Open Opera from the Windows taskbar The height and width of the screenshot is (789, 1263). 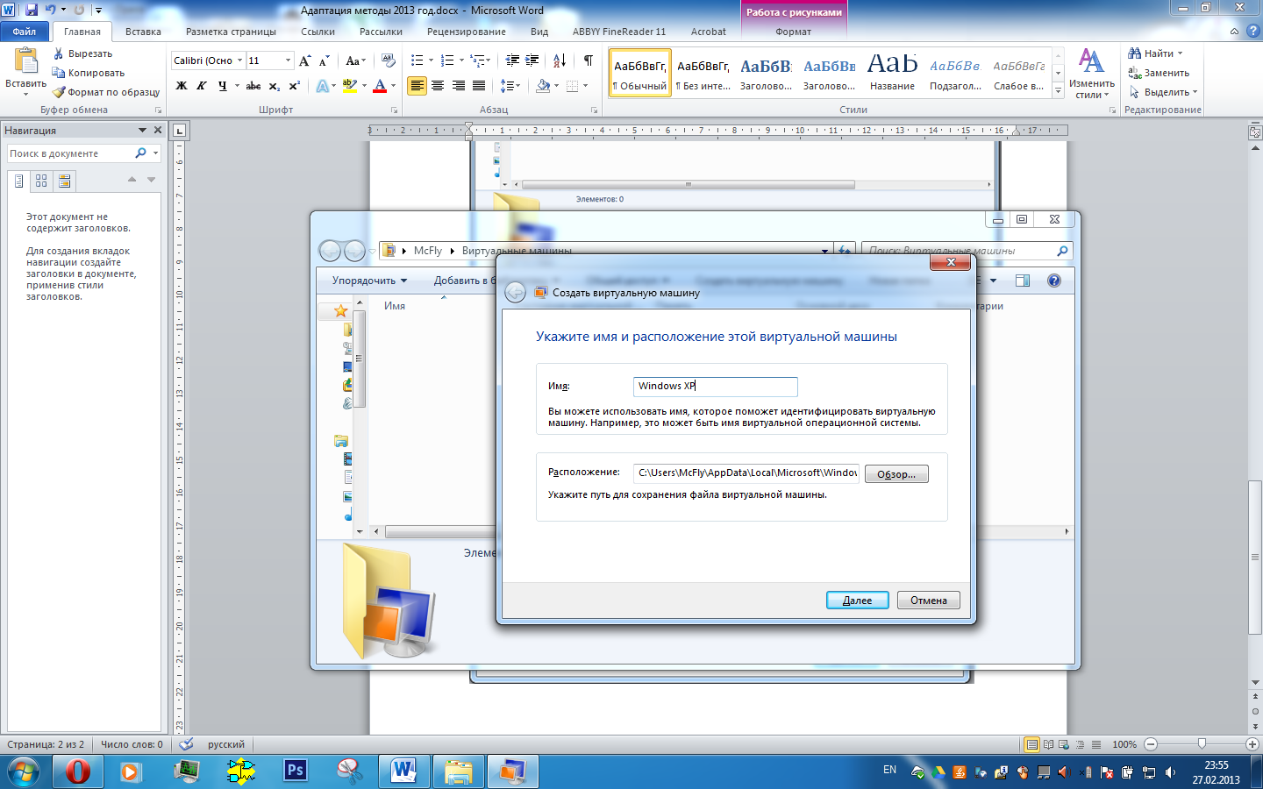pyautogui.click(x=77, y=771)
